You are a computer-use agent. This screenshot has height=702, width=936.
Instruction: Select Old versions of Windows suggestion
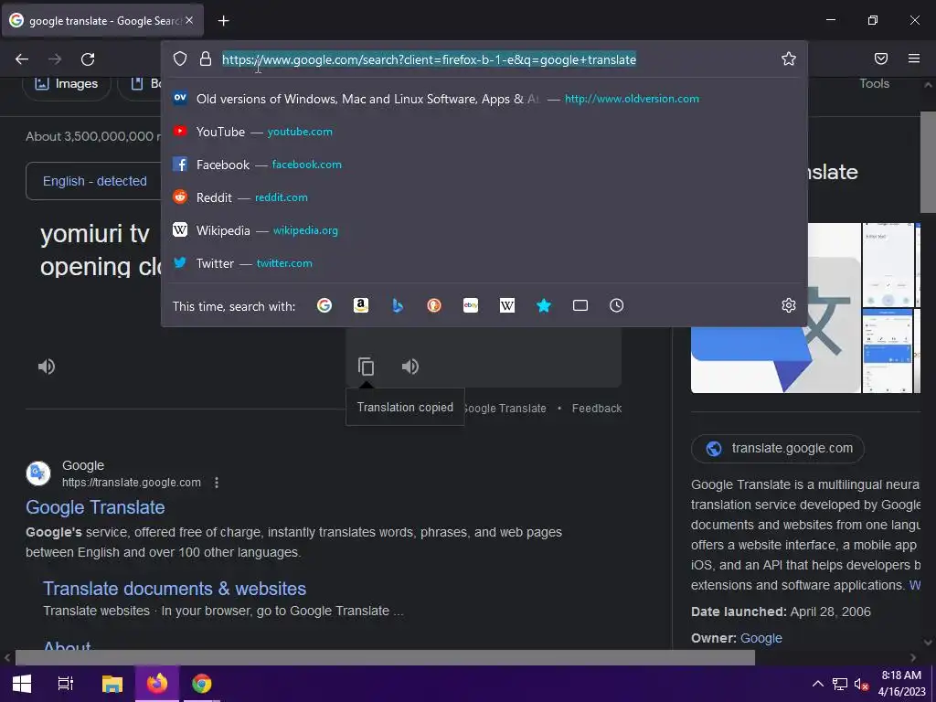point(484,99)
